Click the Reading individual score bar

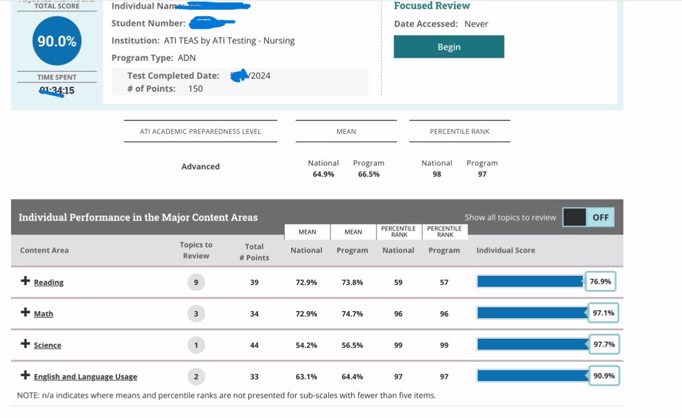pos(530,282)
